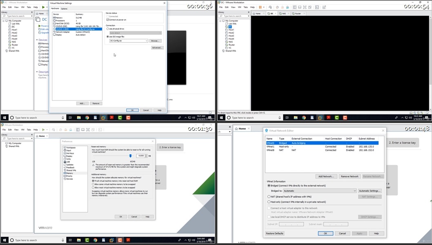Image resolution: width=432 pixels, height=245 pixels.
Task: Select the Use physical drive radio button
Action: tap(108, 29)
